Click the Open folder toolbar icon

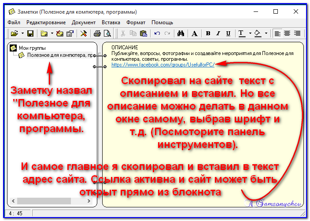point(15,33)
